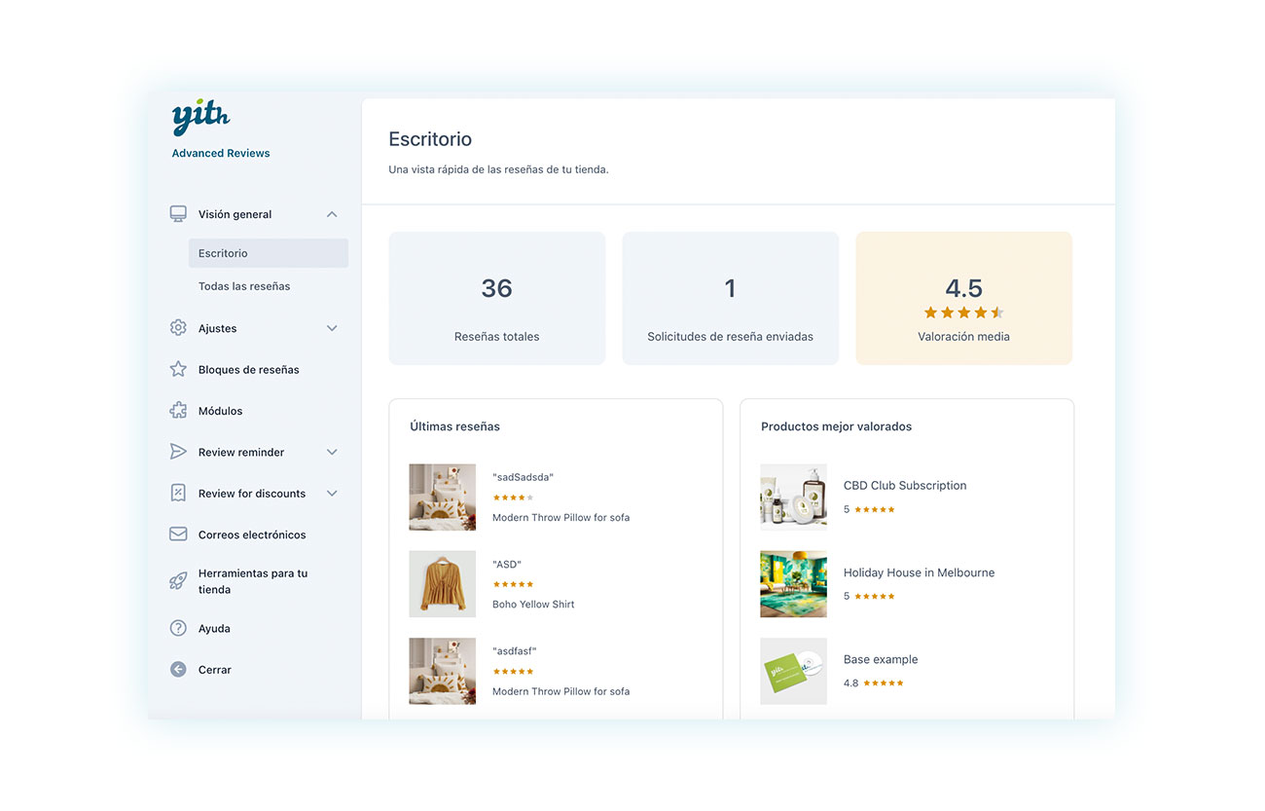
Task: Click the YITH logo
Action: 200,118
